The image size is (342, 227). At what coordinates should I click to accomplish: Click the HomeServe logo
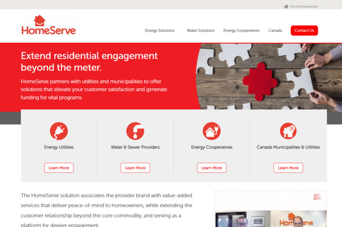click(x=48, y=25)
